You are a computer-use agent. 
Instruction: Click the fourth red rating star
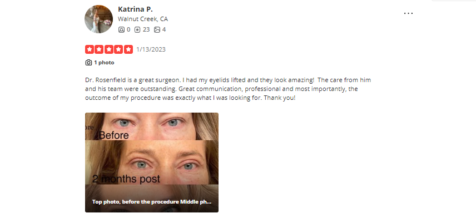(x=118, y=49)
